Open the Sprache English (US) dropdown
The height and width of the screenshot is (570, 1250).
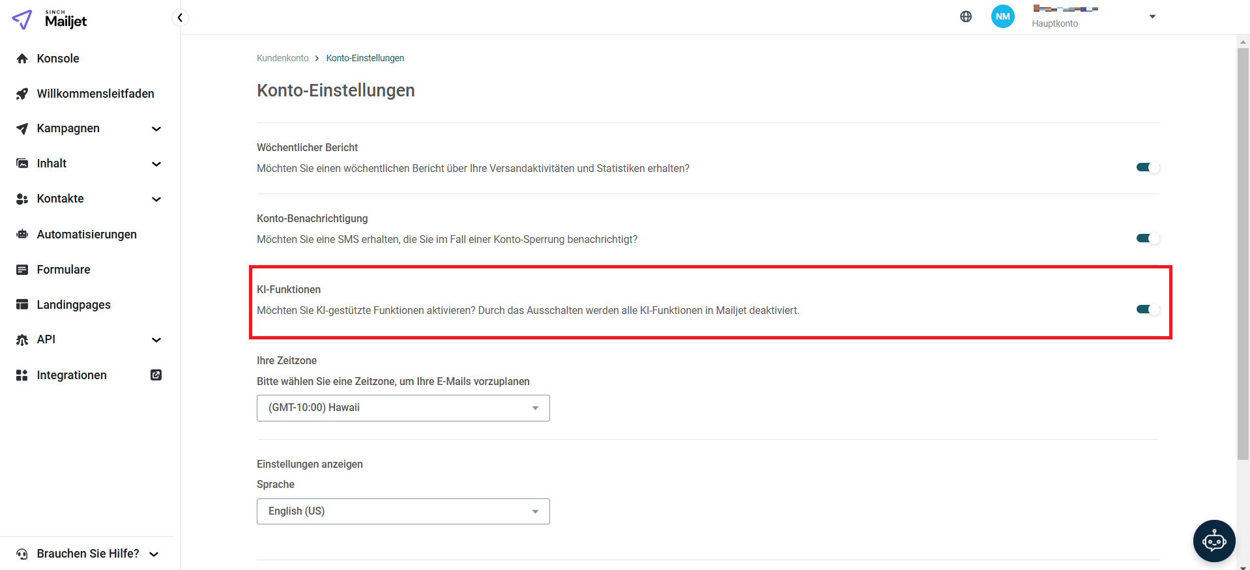pyautogui.click(x=403, y=511)
